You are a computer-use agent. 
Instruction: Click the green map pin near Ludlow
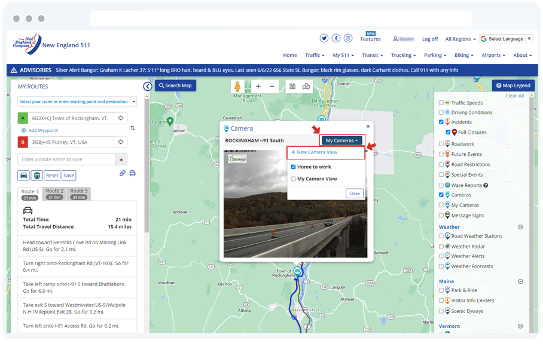(170, 121)
